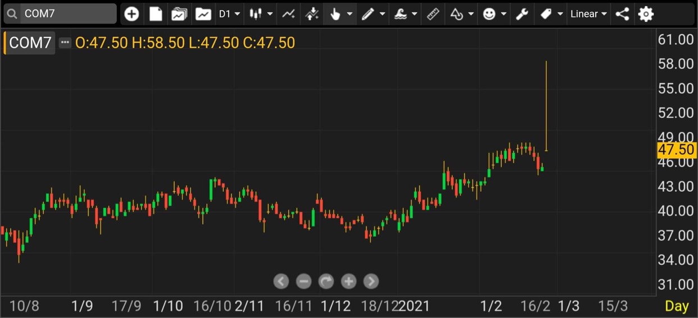Select the shapes drawing tool icon

(x=456, y=14)
